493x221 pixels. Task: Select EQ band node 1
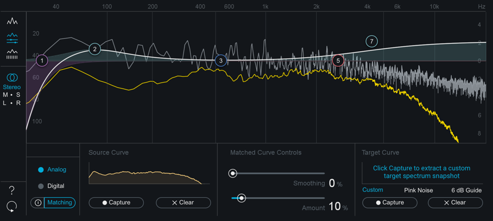42,60
